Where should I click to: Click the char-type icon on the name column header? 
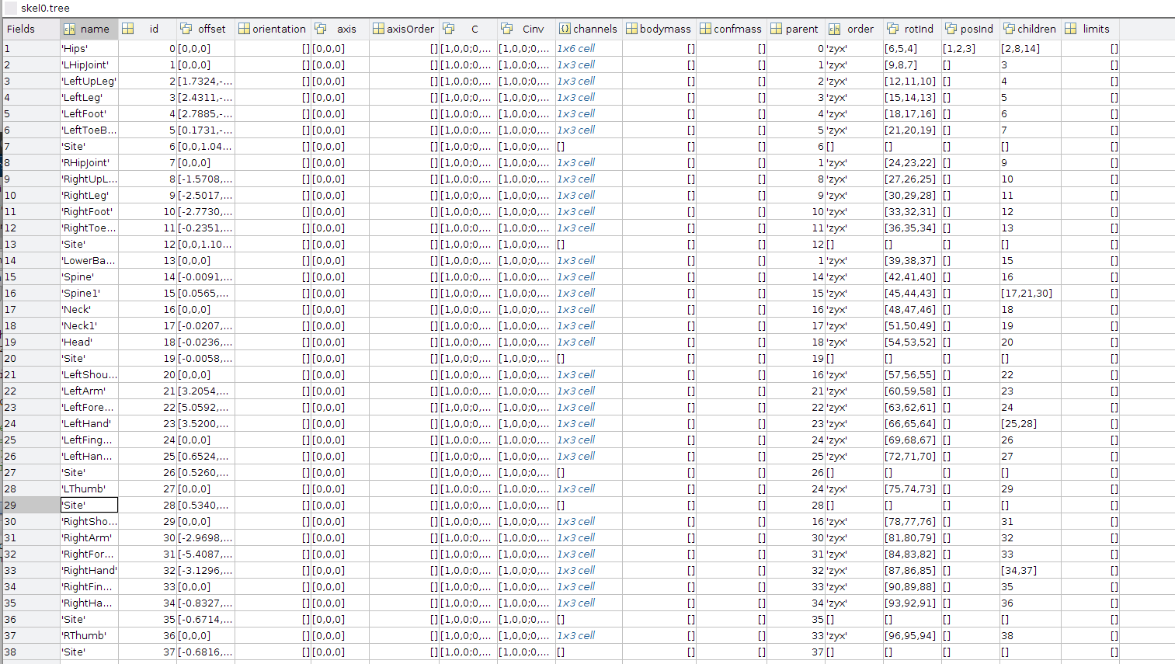click(70, 29)
